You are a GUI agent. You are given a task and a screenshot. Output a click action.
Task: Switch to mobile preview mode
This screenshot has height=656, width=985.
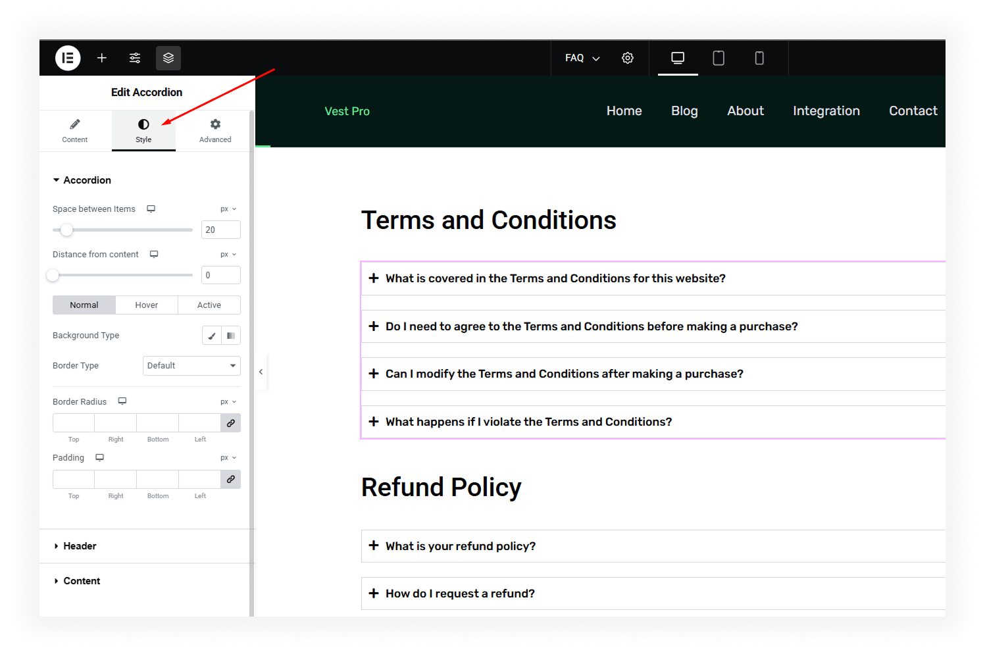(x=759, y=58)
